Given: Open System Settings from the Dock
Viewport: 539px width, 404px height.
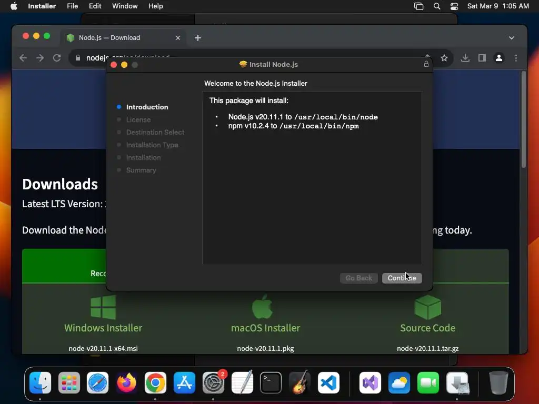Looking at the screenshot, I should [x=213, y=382].
